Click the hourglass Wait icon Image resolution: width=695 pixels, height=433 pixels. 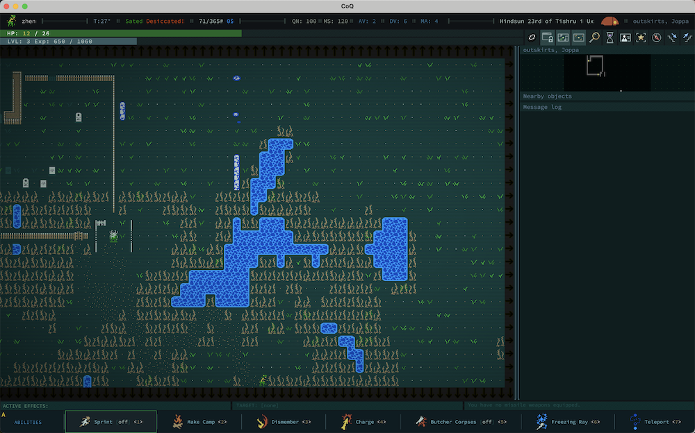[x=610, y=37]
